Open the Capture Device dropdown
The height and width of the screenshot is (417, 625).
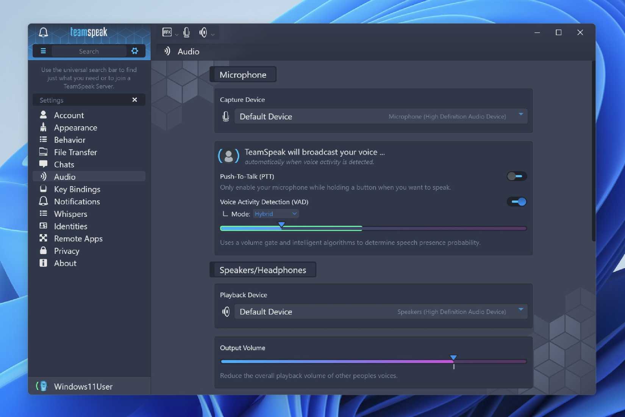[522, 116]
